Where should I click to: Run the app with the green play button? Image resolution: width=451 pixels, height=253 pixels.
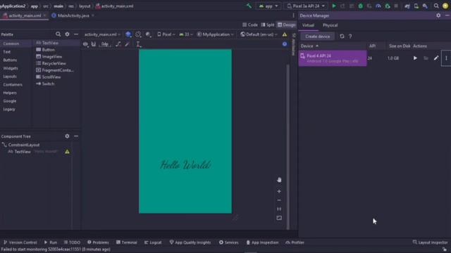tap(334, 6)
